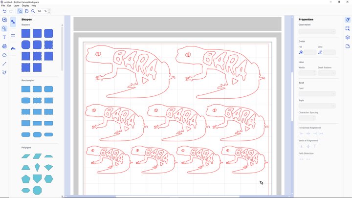Open the print/stamp tool in left sidebar

(x=4, y=46)
